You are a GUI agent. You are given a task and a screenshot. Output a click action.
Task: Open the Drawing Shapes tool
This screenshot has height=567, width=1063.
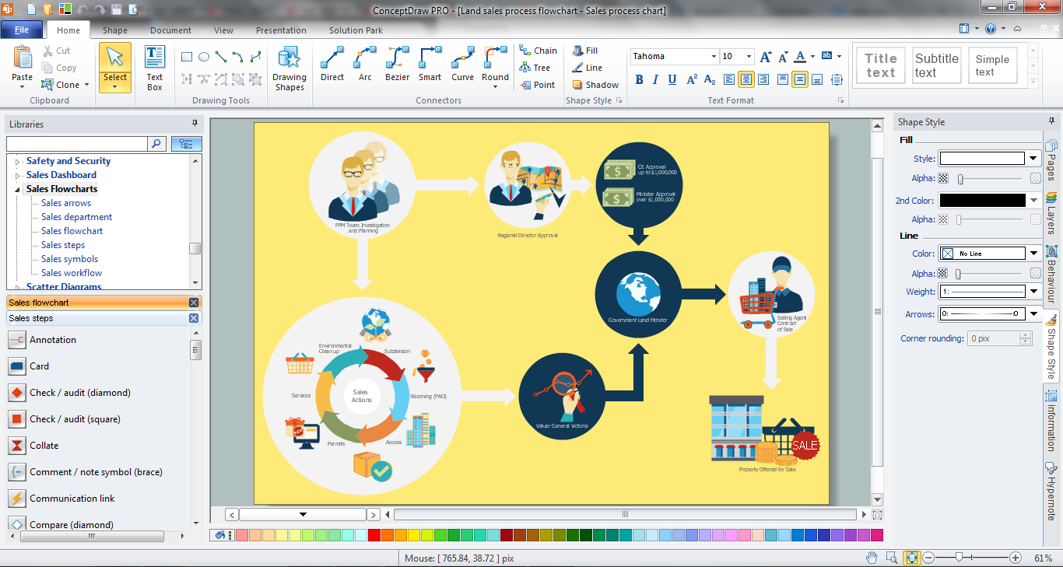(x=289, y=68)
